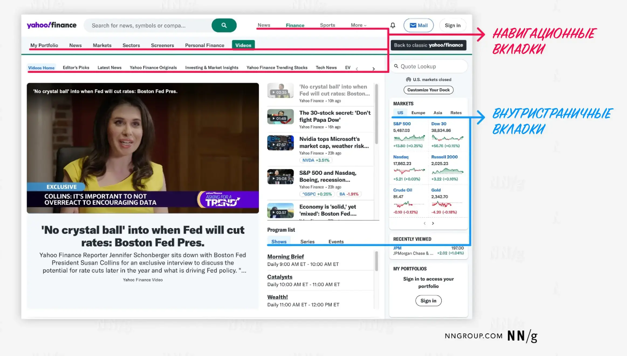Click the Mail envelope button
Viewport: 627px width, 356px height.
[x=418, y=25]
